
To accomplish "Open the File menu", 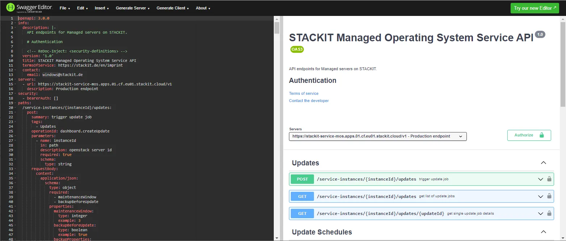I will (64, 8).
